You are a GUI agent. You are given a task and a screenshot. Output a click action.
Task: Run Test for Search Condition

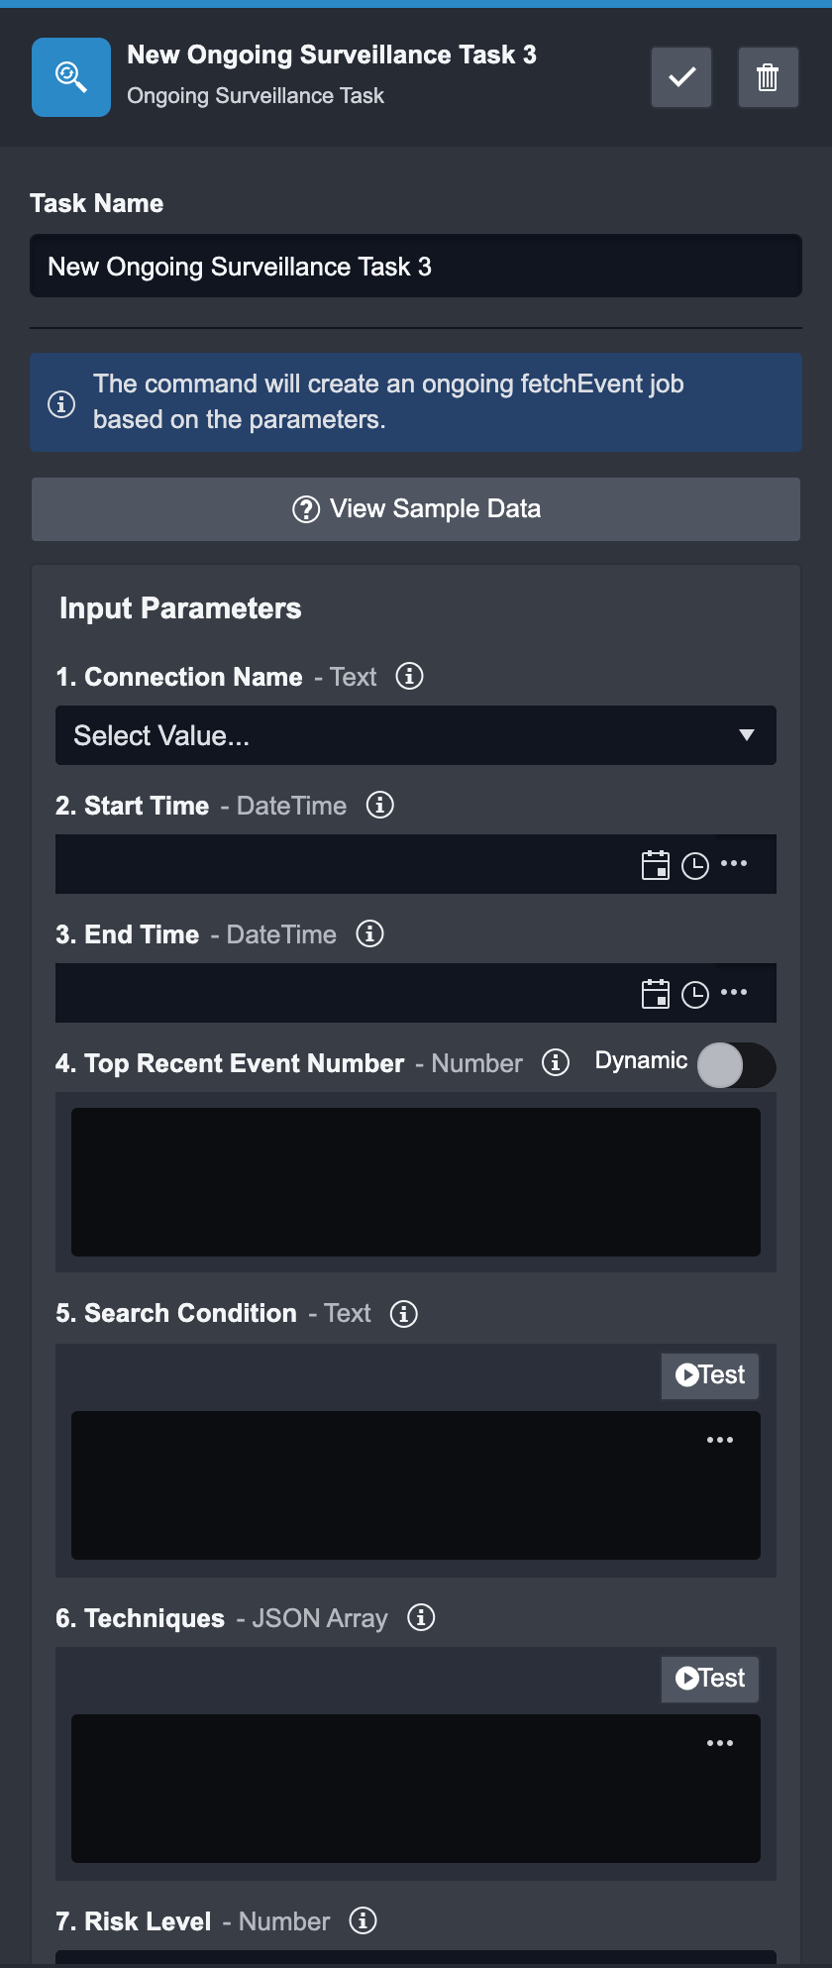710,1375
